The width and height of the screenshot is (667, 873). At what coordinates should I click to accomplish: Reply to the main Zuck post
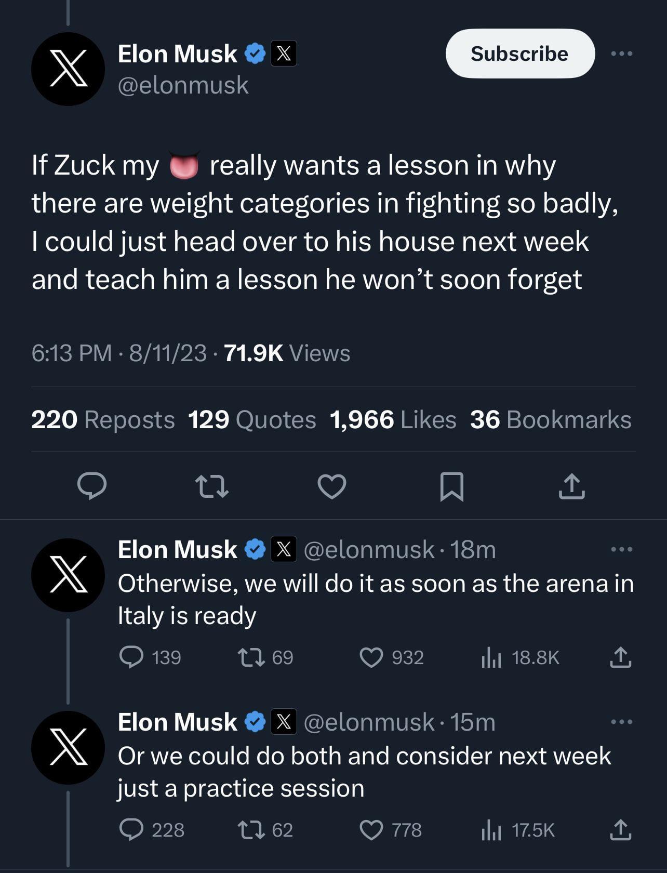click(x=92, y=486)
